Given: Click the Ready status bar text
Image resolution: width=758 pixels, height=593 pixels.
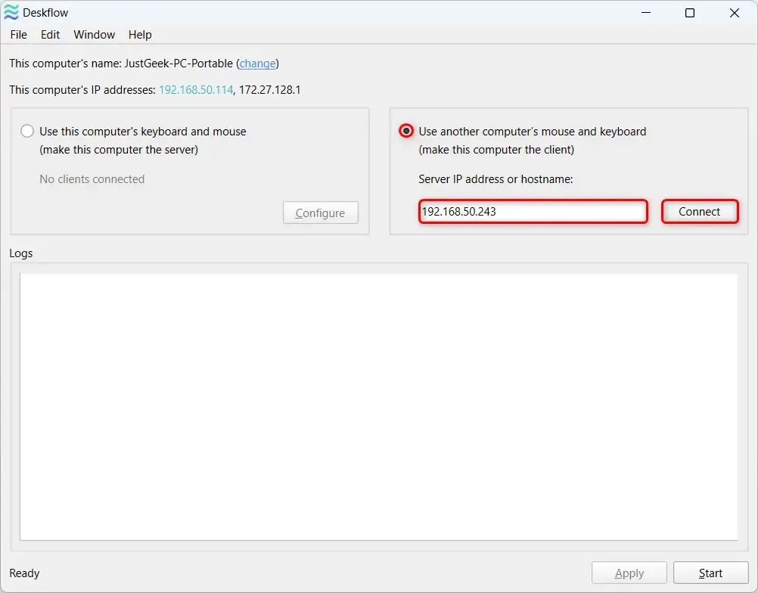Looking at the screenshot, I should [x=24, y=573].
